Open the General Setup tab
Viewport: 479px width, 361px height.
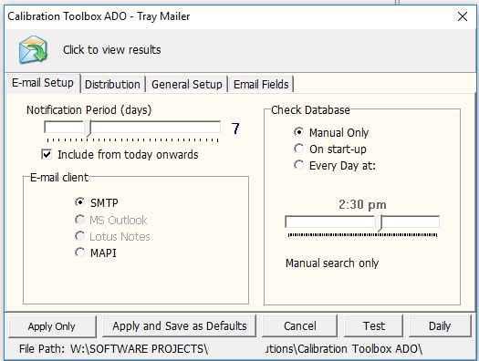[x=187, y=84]
